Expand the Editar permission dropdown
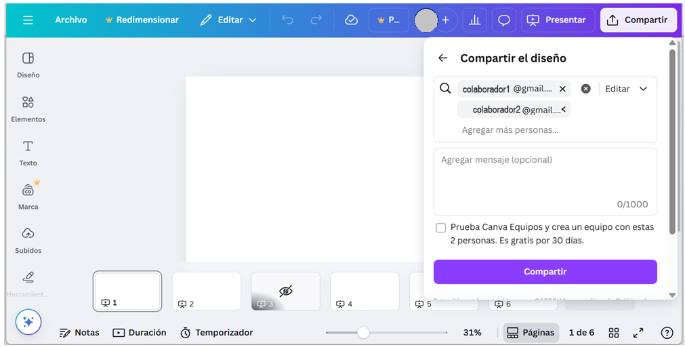685x347 pixels. 626,89
